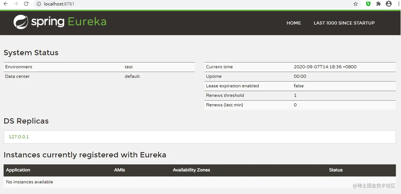Select the Renews threshold value 1
The height and width of the screenshot is (194, 401).
tap(295, 96)
